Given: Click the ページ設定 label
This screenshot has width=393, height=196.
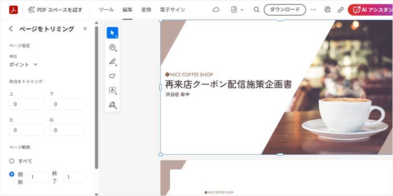Looking at the screenshot, I should pyautogui.click(x=19, y=46).
